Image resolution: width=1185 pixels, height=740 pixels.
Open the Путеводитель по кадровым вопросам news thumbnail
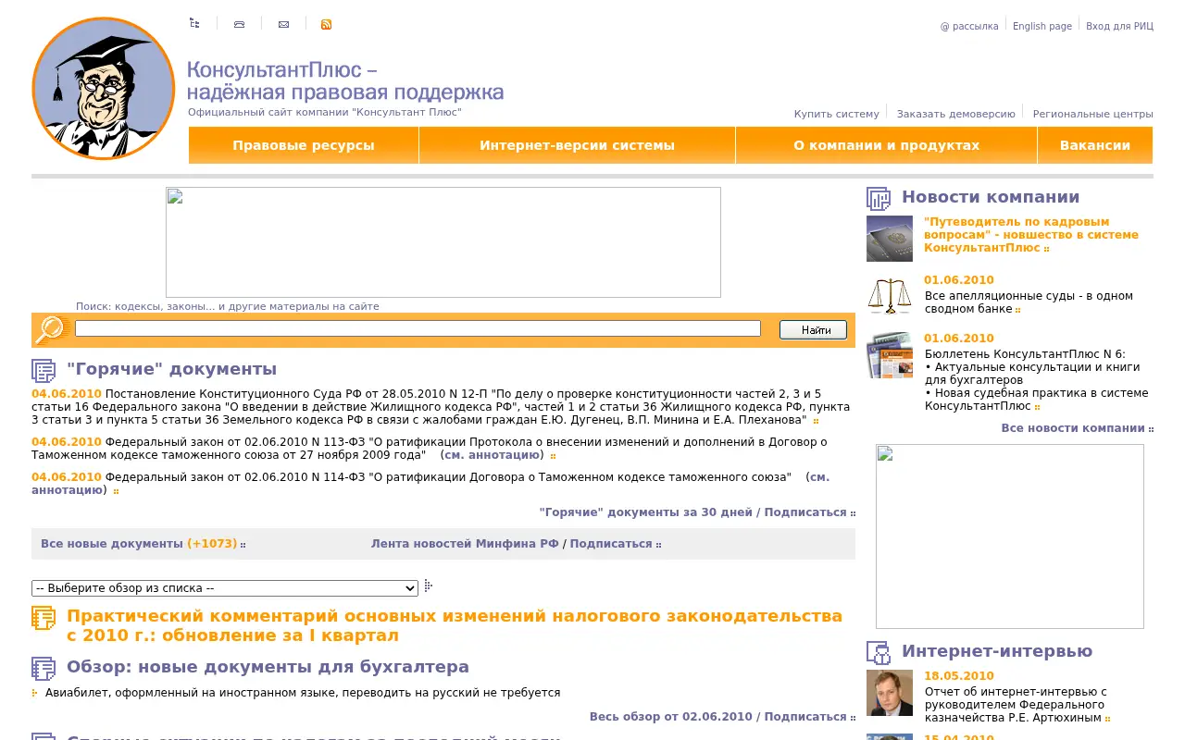click(x=890, y=239)
